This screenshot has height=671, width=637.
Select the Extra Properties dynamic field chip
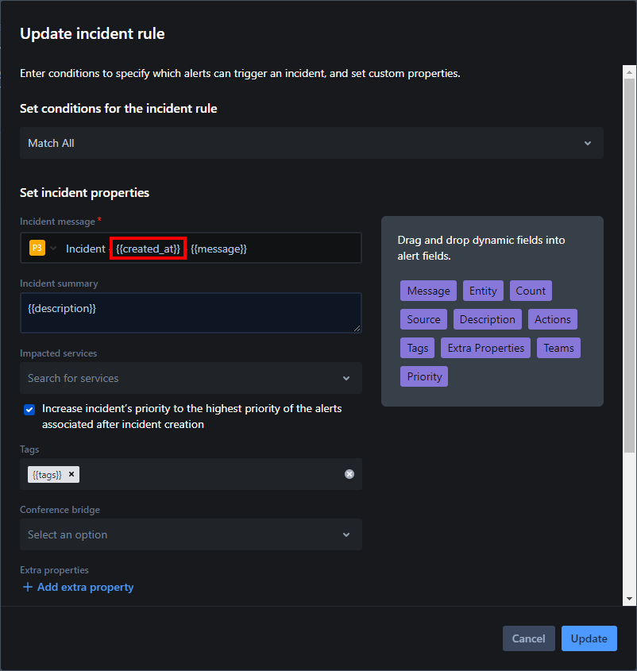pyautogui.click(x=486, y=348)
